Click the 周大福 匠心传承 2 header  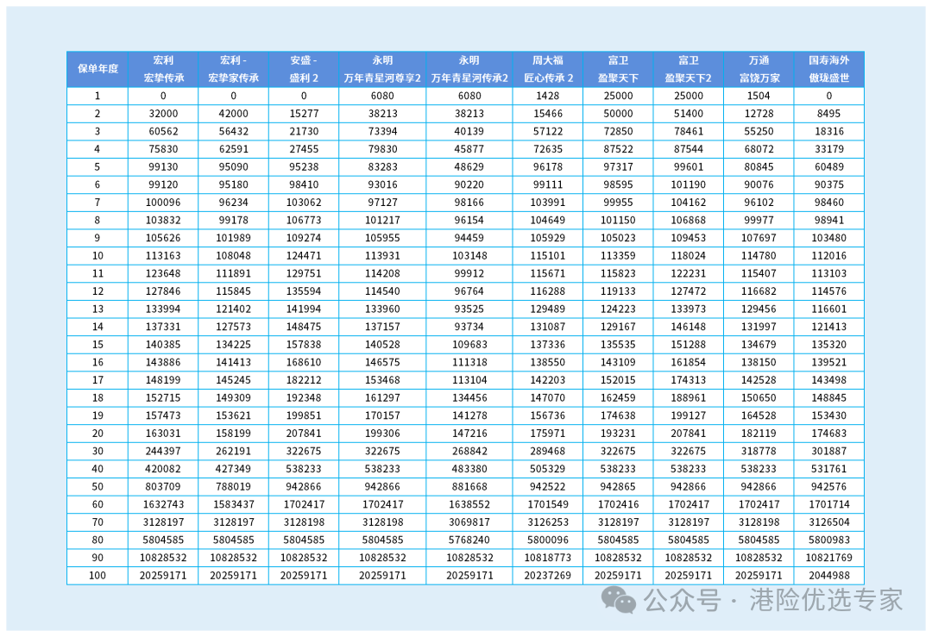547,69
